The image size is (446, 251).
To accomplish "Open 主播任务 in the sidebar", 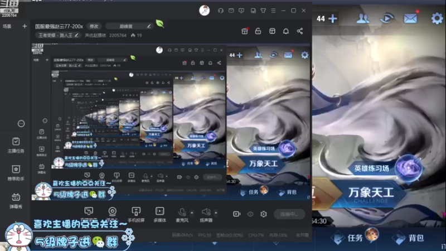I will tap(16, 145).
